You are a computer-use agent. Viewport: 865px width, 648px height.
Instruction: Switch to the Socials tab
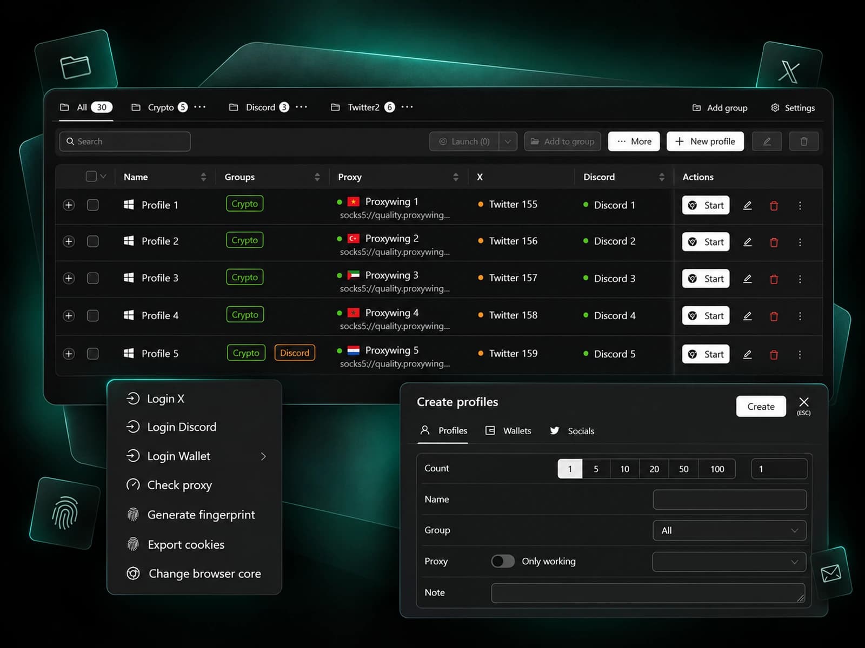pyautogui.click(x=572, y=431)
